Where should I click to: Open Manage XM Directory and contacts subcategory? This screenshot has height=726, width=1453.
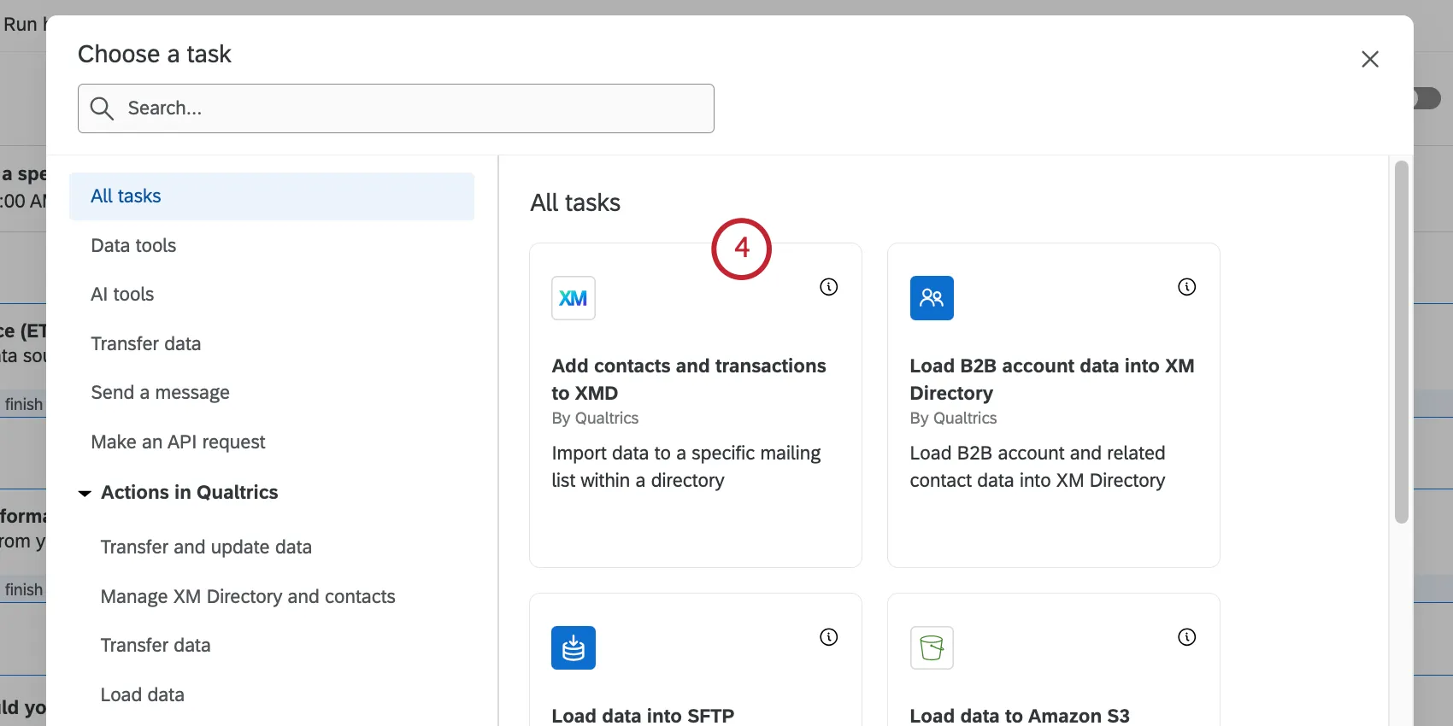point(247,597)
